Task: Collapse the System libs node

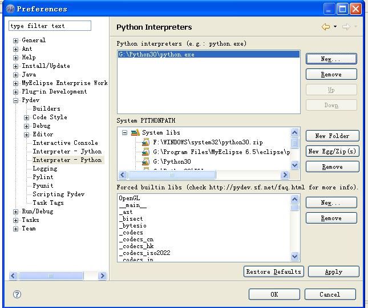Action: (x=124, y=133)
